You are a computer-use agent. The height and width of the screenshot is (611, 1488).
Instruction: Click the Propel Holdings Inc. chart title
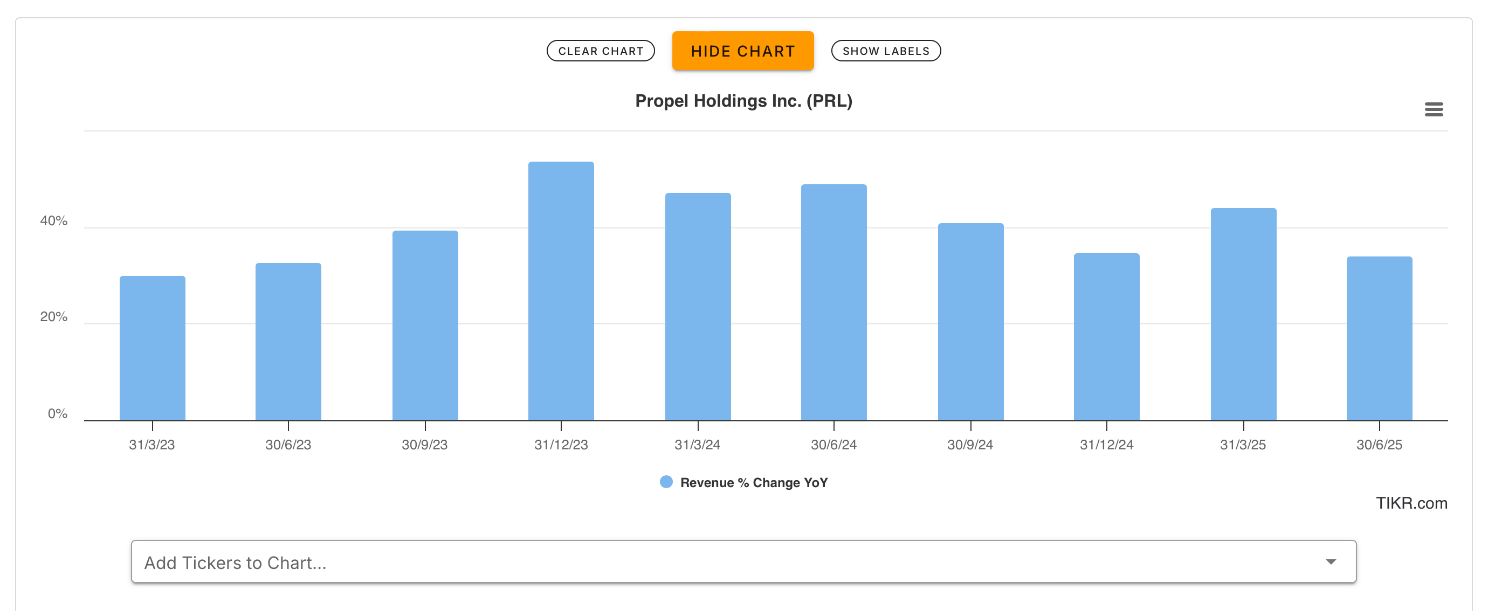(x=743, y=101)
